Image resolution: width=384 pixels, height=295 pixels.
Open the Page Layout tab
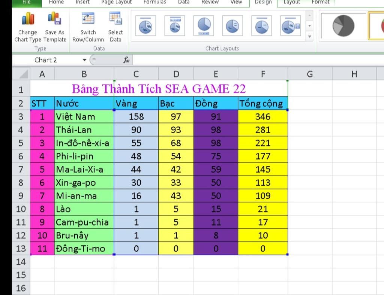117,2
